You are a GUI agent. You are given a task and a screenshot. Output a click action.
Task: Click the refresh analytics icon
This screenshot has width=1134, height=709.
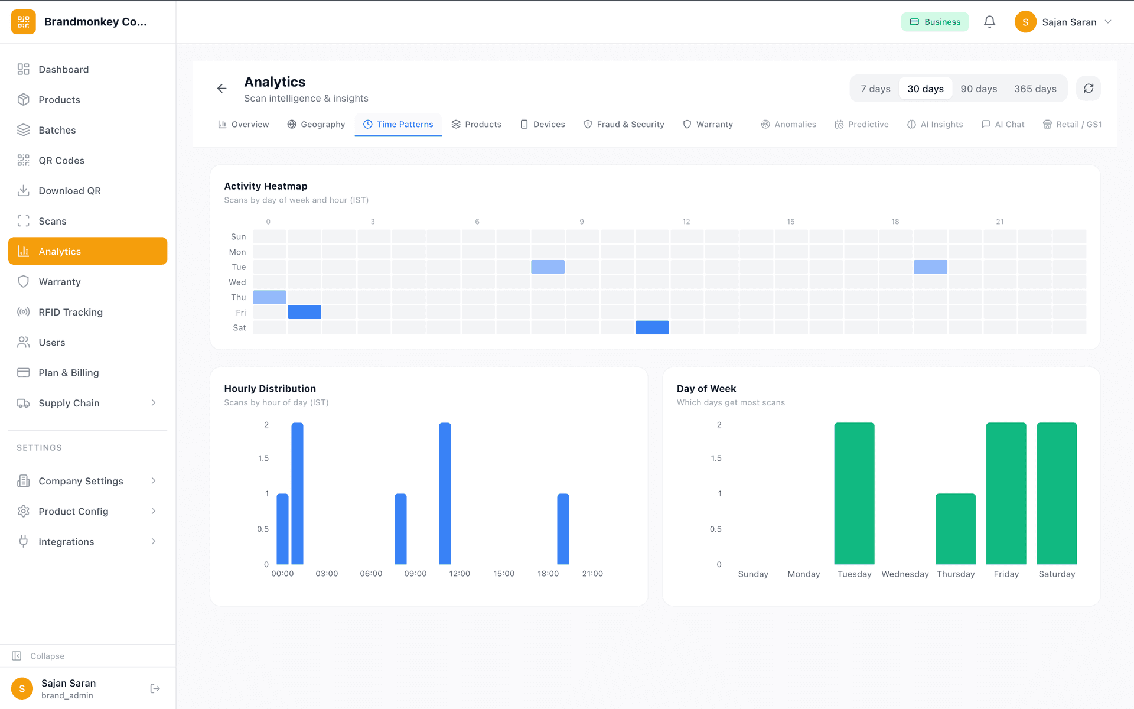click(1089, 88)
